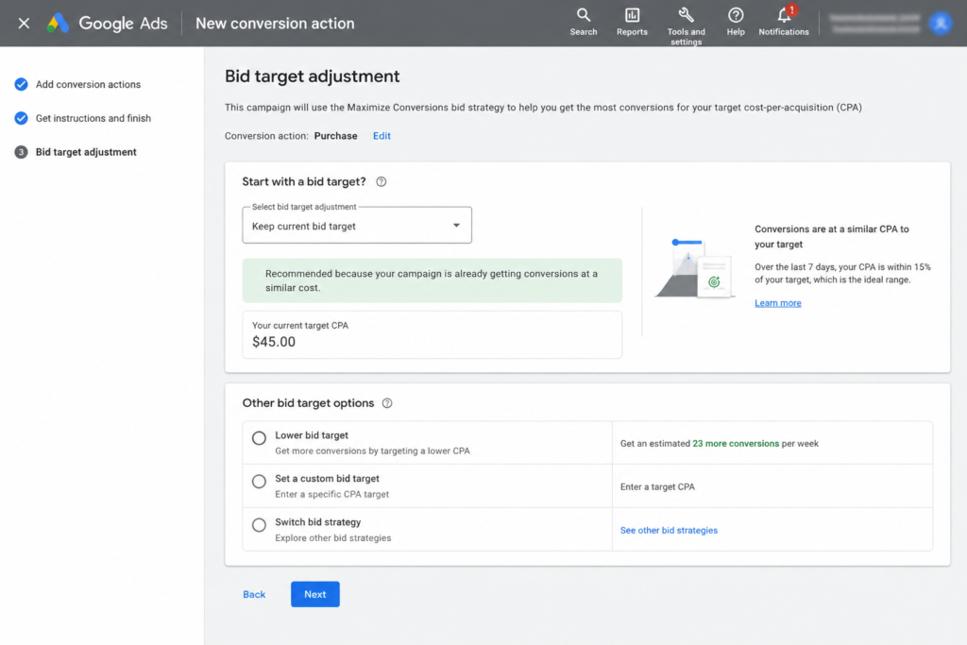Click the Add conversion actions checkmark icon

coord(21,84)
